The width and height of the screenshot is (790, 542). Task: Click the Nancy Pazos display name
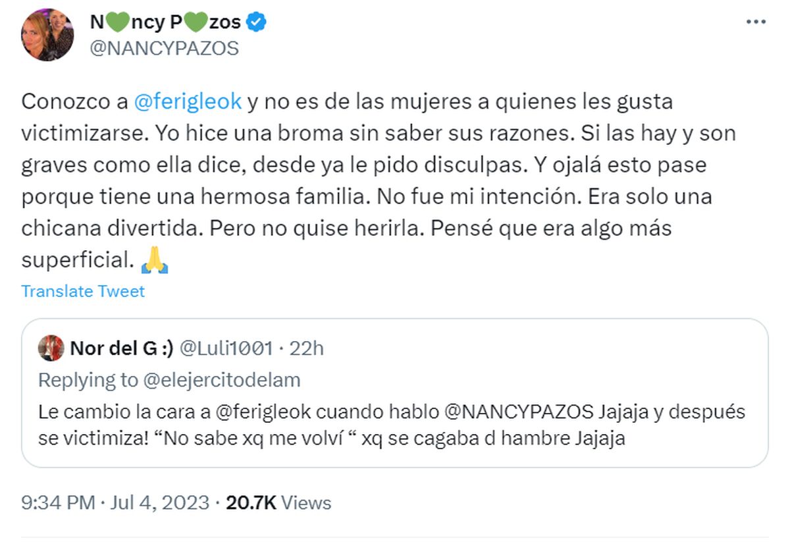coord(165,24)
